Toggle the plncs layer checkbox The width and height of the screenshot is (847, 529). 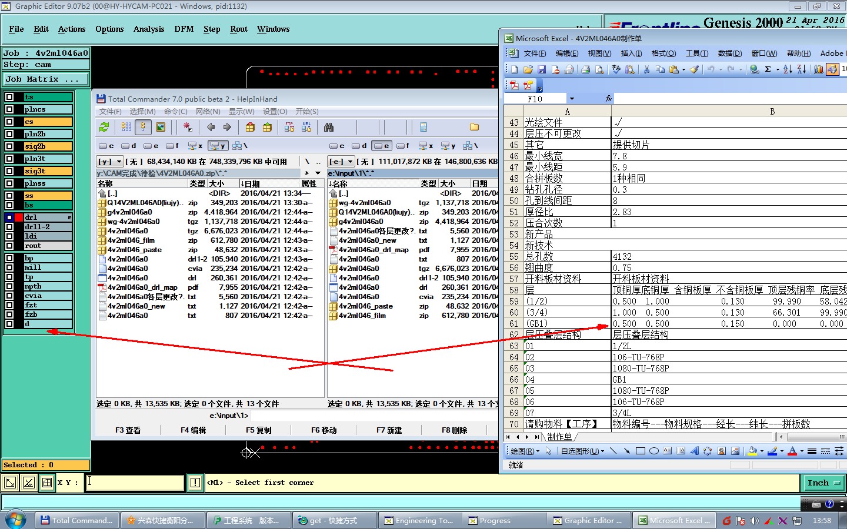(x=9, y=109)
